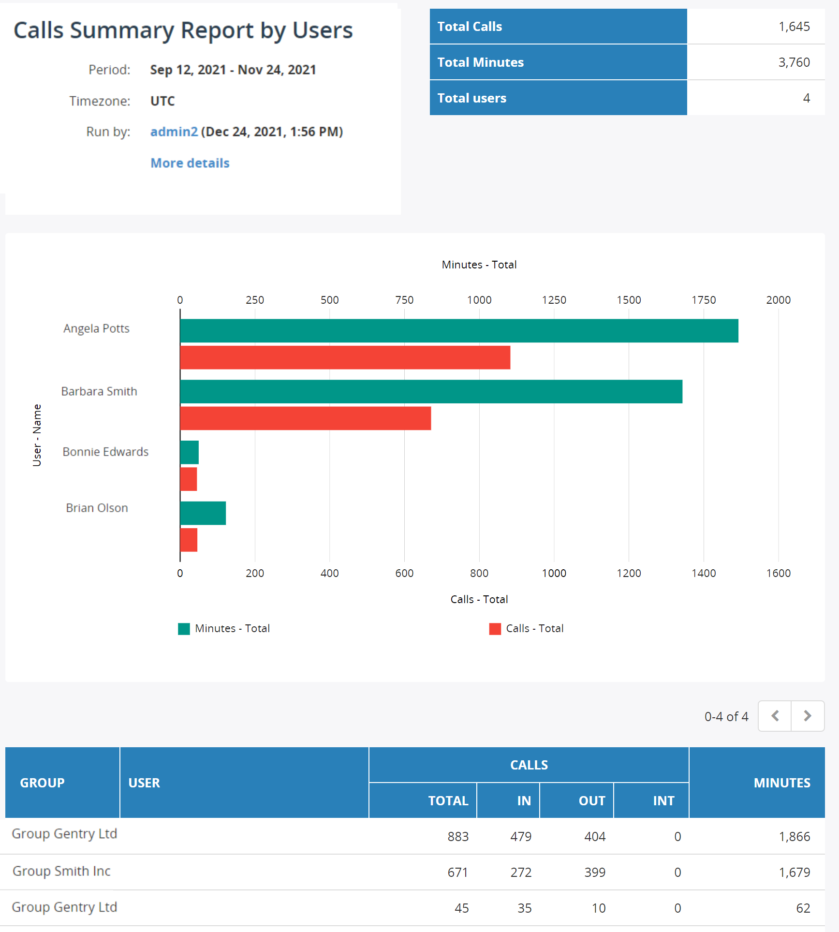Select the Barbara Smith axis label

click(x=99, y=391)
